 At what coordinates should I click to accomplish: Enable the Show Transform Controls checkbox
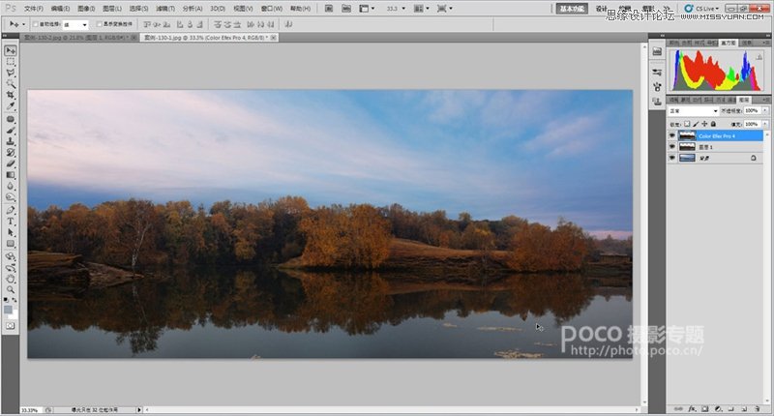tap(100, 24)
